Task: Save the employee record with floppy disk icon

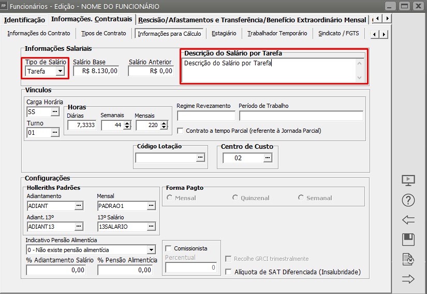Action: (408, 240)
